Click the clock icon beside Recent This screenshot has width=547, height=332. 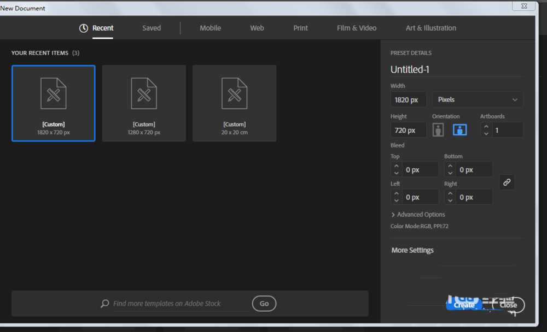coord(84,28)
